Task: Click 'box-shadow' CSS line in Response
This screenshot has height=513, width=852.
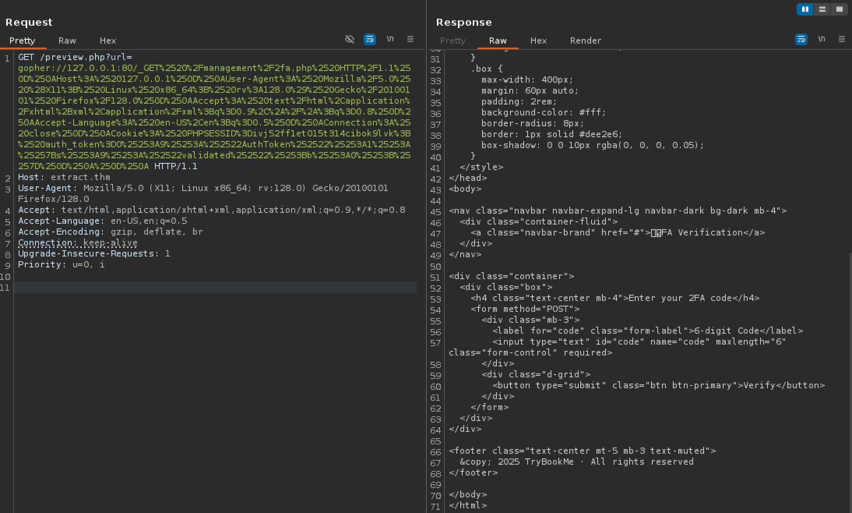Action: pos(593,145)
